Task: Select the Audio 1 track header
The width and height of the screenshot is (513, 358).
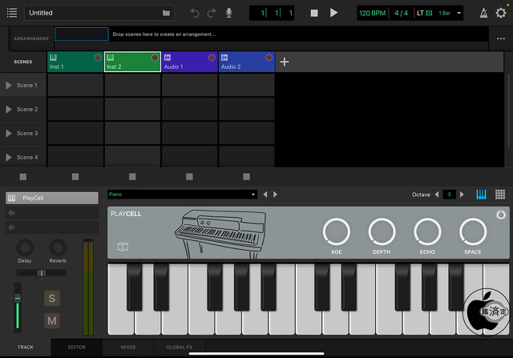Action: [189, 62]
